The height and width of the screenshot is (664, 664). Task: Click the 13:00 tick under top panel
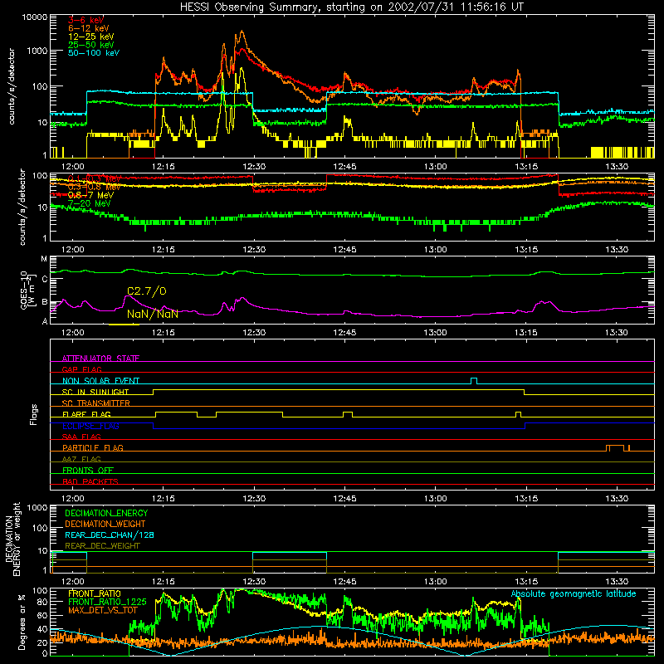435,167
